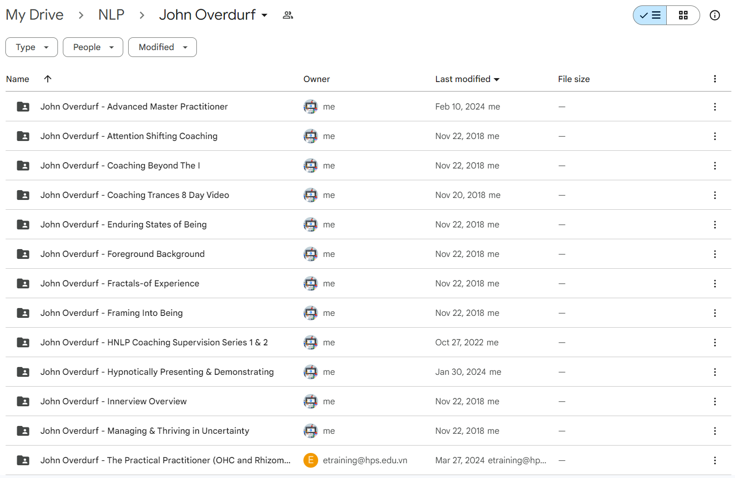
Task: Open the People filter dropdown
Action: pyautogui.click(x=93, y=47)
